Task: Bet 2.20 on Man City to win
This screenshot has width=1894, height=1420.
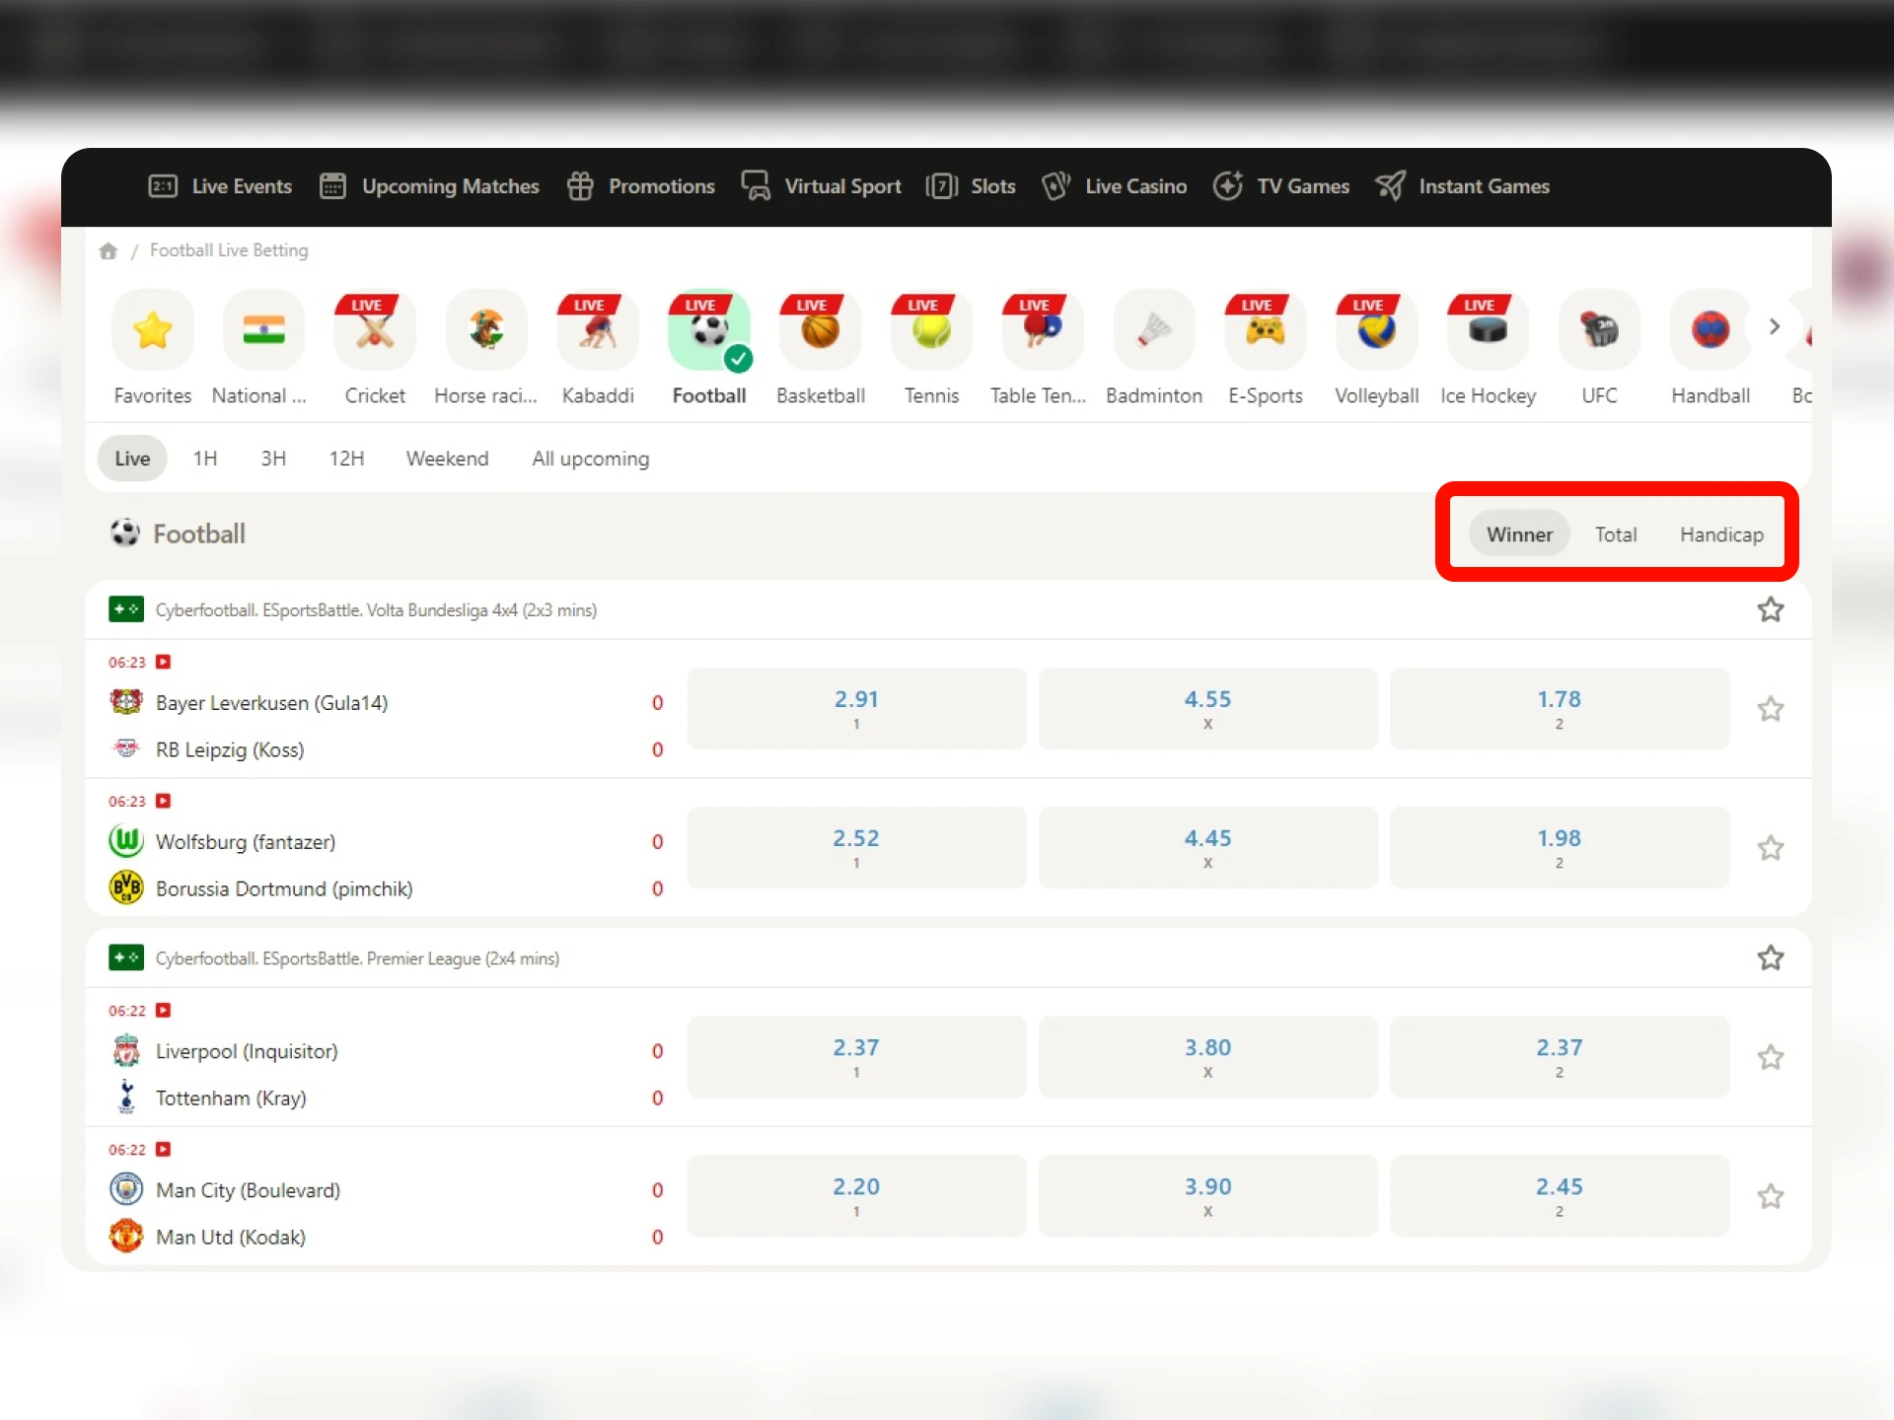Action: click(856, 1195)
